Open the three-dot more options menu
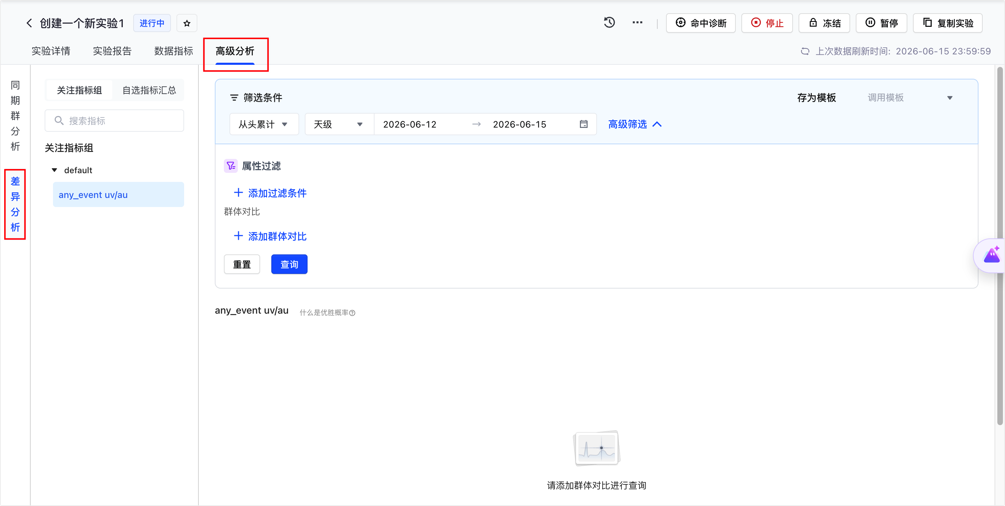Screen dimensions: 1005x506 click(637, 23)
